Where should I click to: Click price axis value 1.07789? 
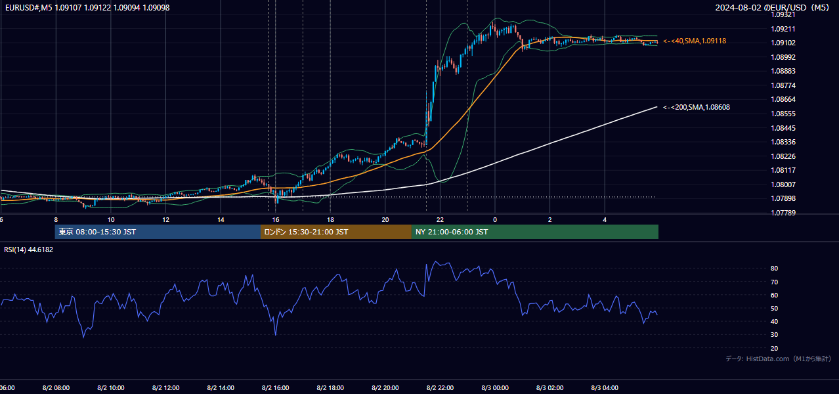[783, 213]
